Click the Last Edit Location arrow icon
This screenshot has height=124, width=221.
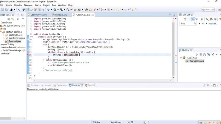(115, 10)
